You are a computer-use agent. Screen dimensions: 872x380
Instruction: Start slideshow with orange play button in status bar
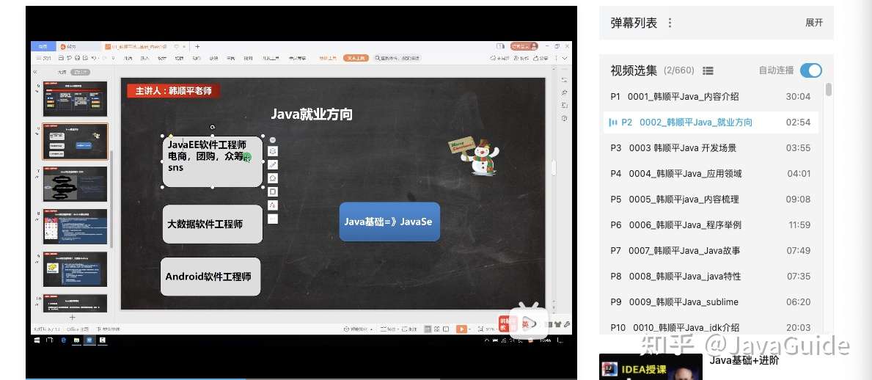coord(461,329)
